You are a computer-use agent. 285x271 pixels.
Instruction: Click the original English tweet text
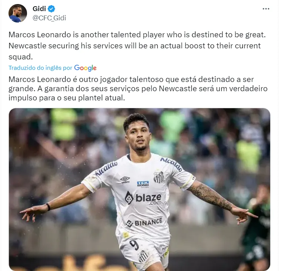(137, 46)
